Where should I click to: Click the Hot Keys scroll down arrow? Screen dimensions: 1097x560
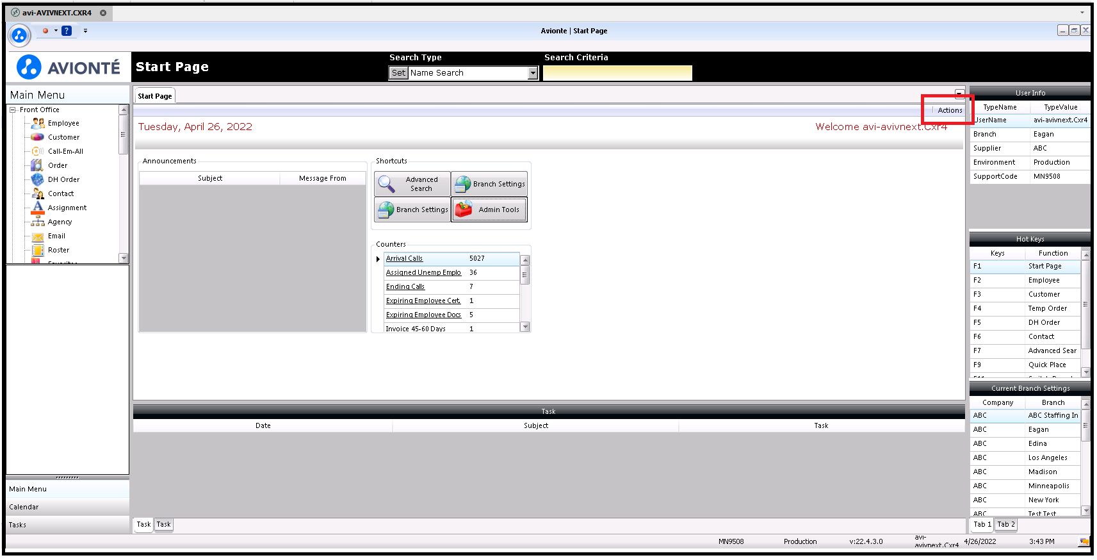pyautogui.click(x=1085, y=372)
